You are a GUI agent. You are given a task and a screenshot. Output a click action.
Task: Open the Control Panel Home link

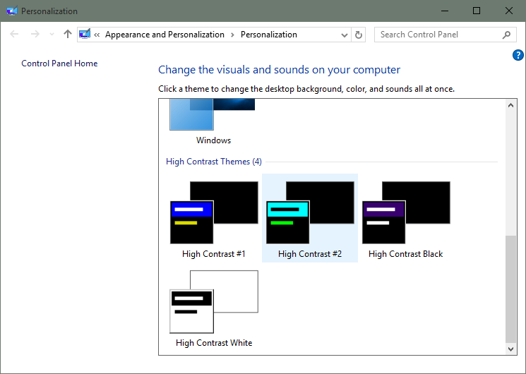[x=59, y=64]
